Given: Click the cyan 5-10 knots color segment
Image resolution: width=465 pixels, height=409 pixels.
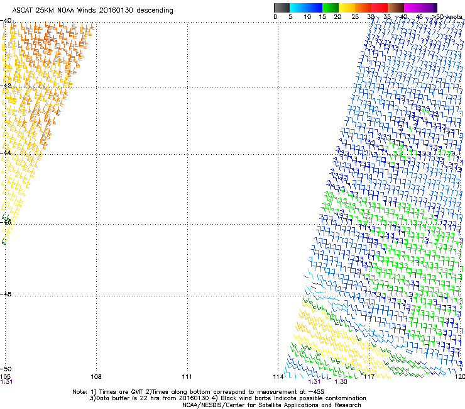Looking at the screenshot, I should (298, 8).
